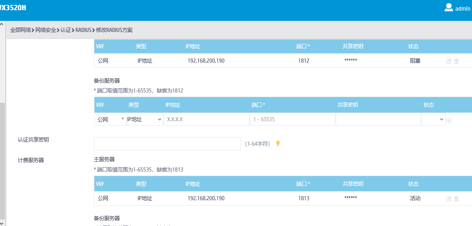Edit the accounting server on port 1813
Screen dimensions: 472x226
pyautogui.click(x=449, y=199)
